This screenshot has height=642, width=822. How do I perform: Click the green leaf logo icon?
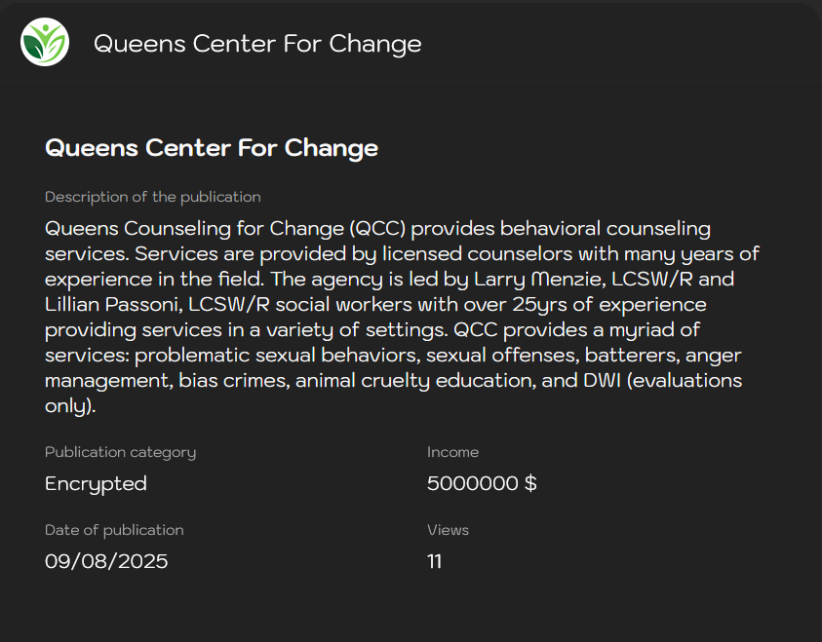click(45, 43)
